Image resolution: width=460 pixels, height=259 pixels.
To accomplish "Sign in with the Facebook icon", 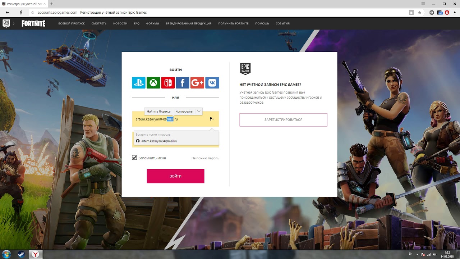I will pyautogui.click(x=183, y=83).
